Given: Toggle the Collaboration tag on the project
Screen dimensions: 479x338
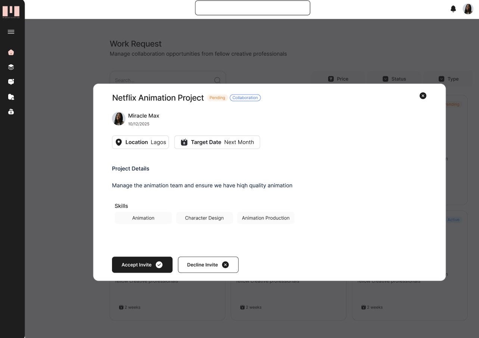Looking at the screenshot, I should tap(245, 97).
